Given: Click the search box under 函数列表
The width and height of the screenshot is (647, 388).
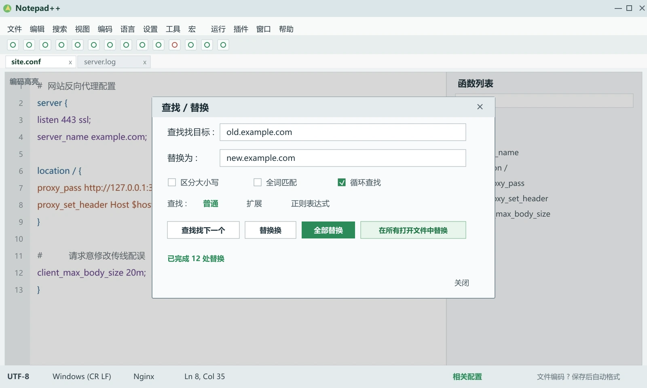Looking at the screenshot, I should (564, 101).
